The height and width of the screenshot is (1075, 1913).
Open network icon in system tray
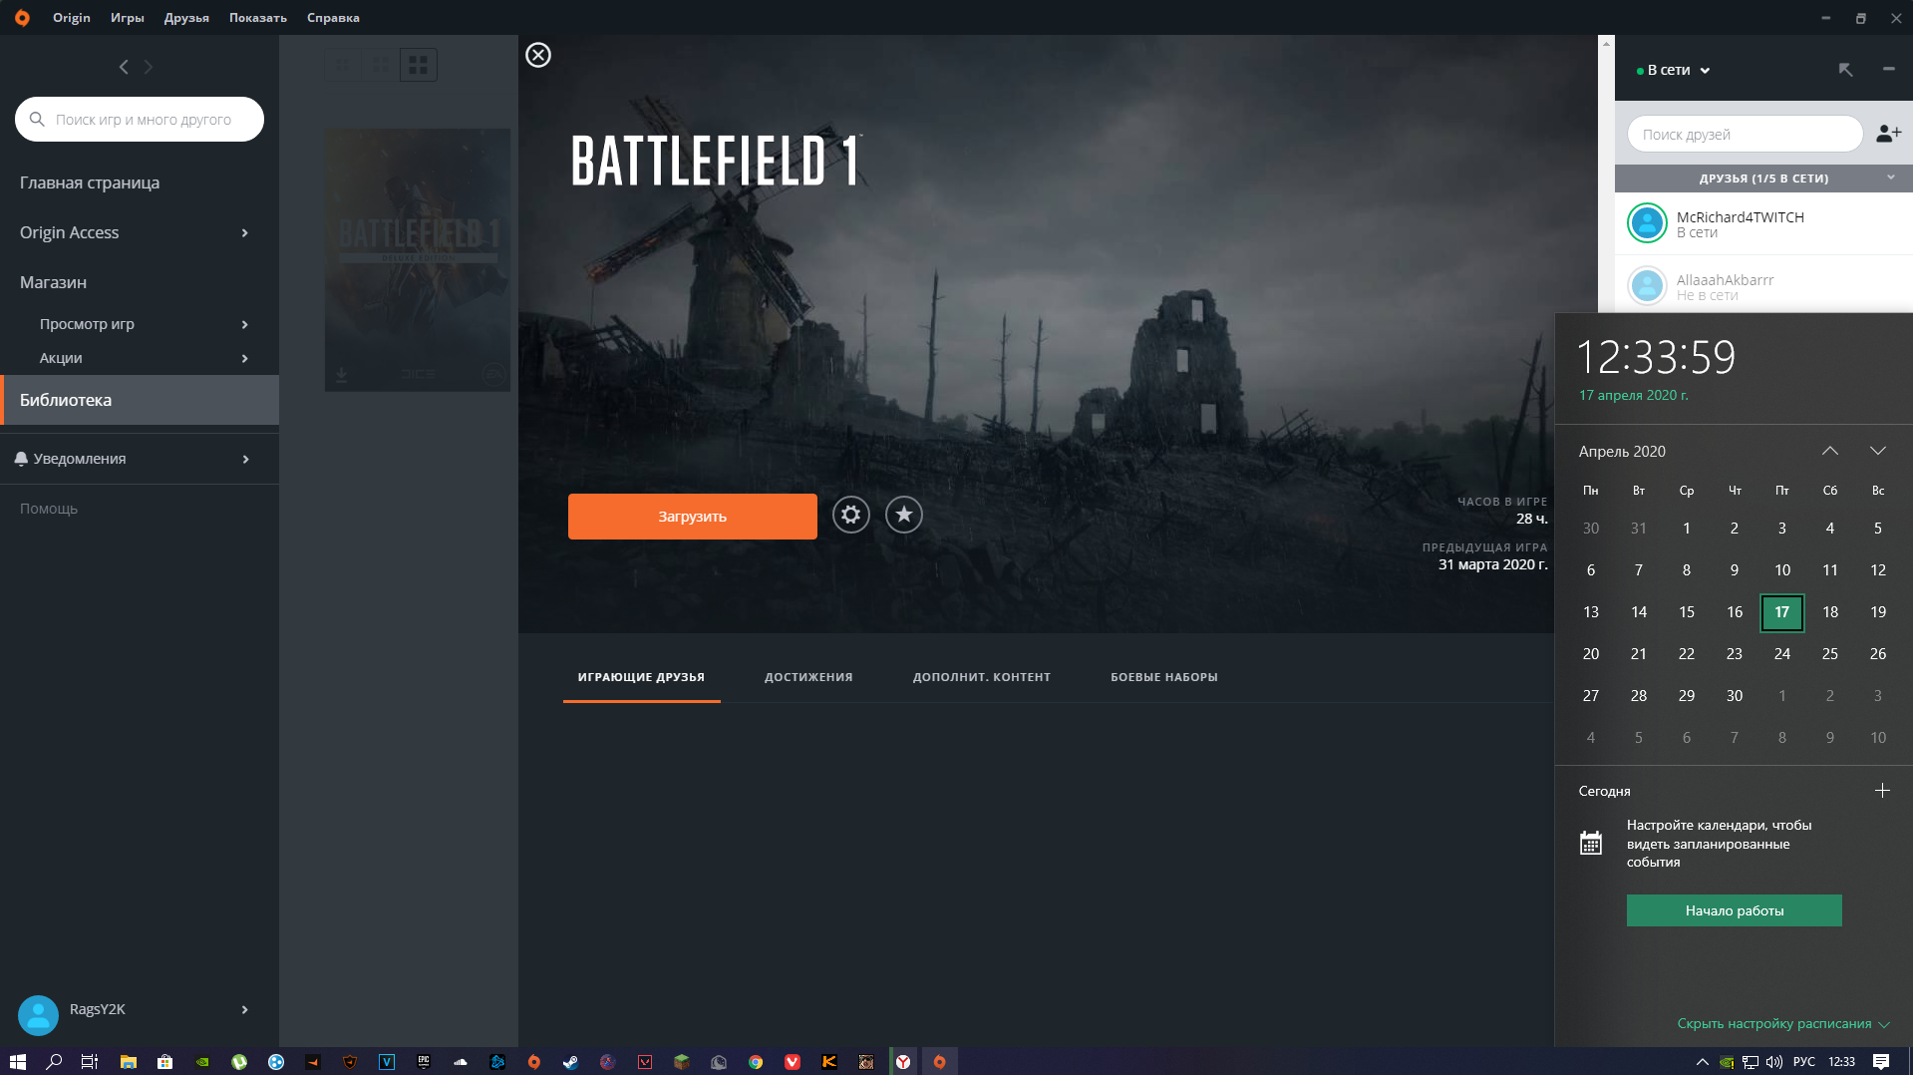pyautogui.click(x=1750, y=1062)
